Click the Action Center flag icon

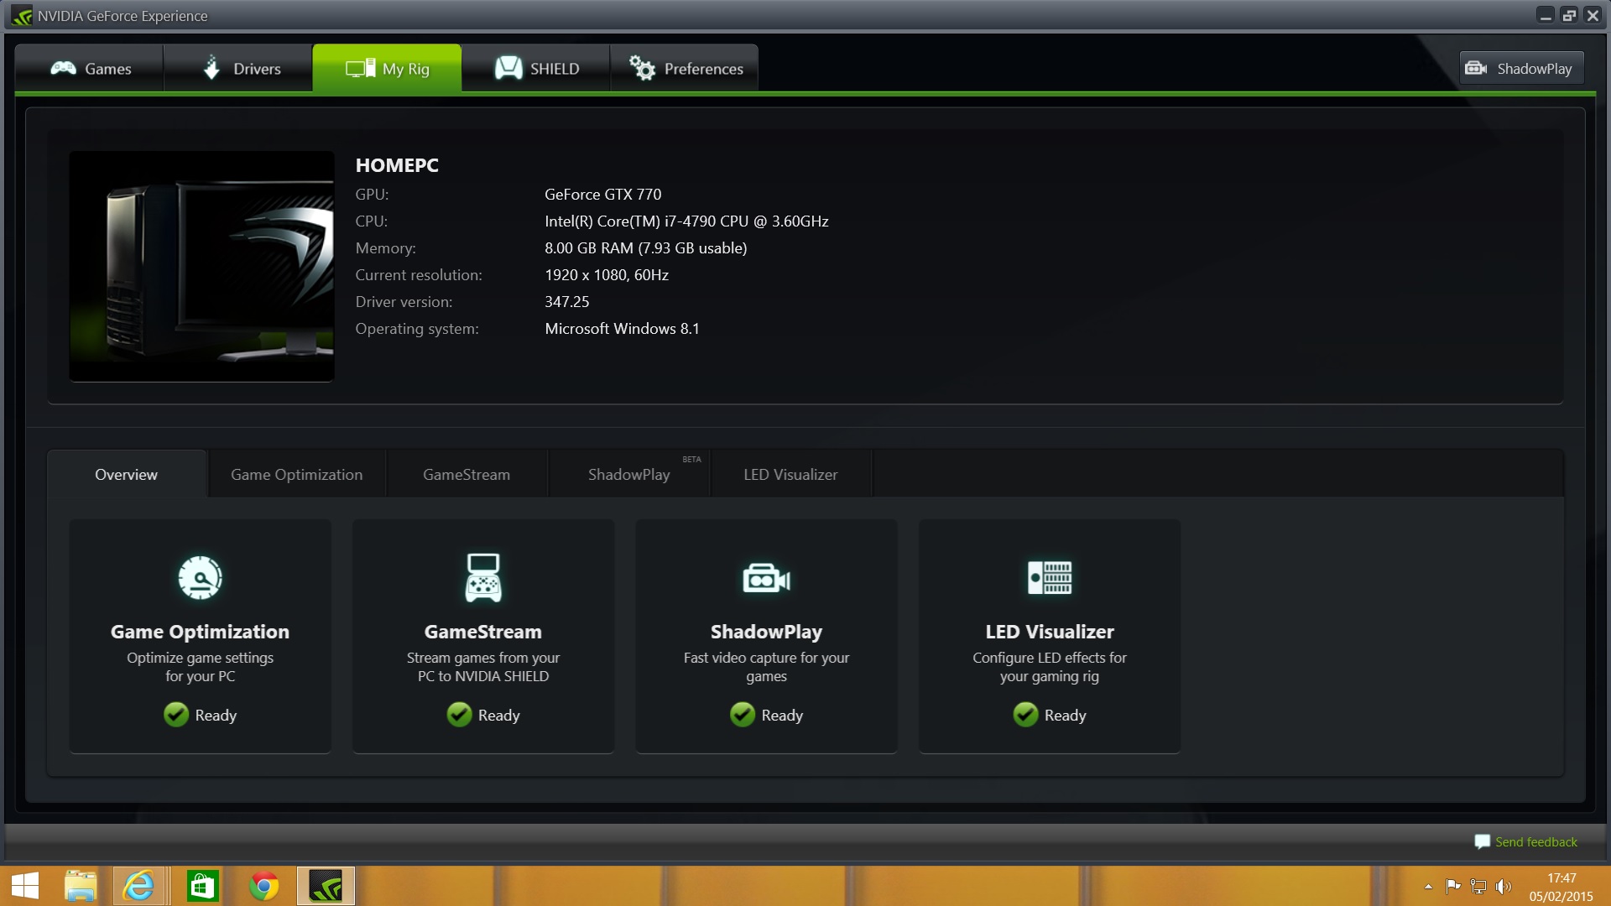(x=1453, y=886)
